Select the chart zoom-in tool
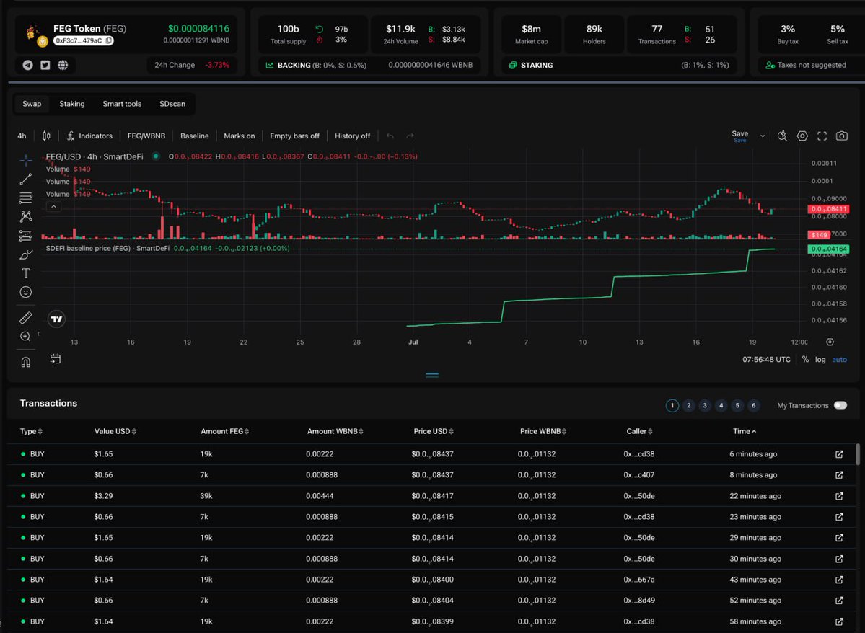The width and height of the screenshot is (865, 633). [25, 337]
